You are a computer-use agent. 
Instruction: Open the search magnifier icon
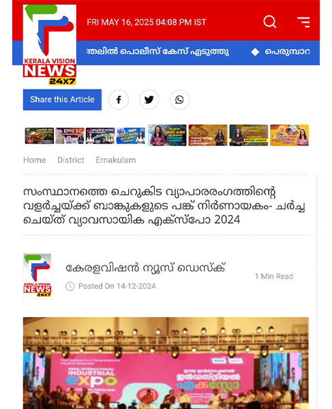pyautogui.click(x=270, y=22)
